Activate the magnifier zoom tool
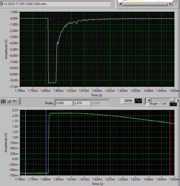 coord(9,101)
